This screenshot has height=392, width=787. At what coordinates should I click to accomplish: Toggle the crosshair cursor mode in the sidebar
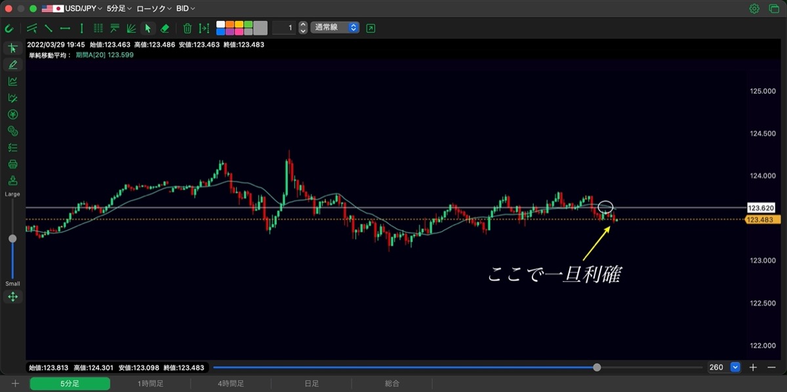12,48
